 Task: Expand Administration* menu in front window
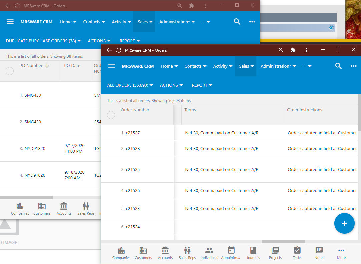[278, 66]
